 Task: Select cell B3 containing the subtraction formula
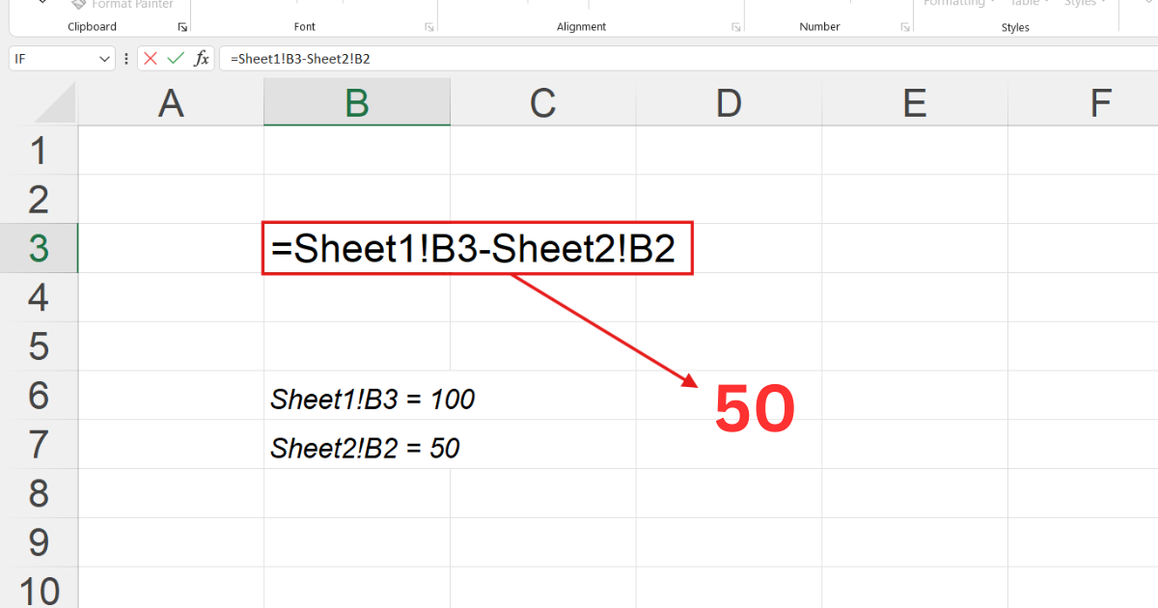pos(356,248)
